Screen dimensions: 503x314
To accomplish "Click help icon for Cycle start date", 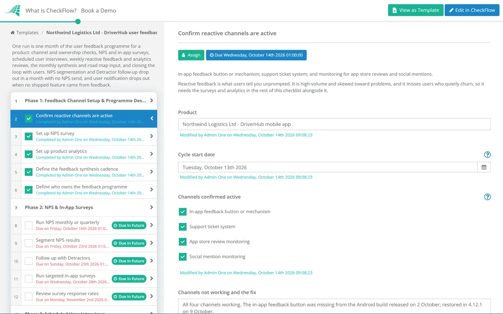I will tap(487, 155).
